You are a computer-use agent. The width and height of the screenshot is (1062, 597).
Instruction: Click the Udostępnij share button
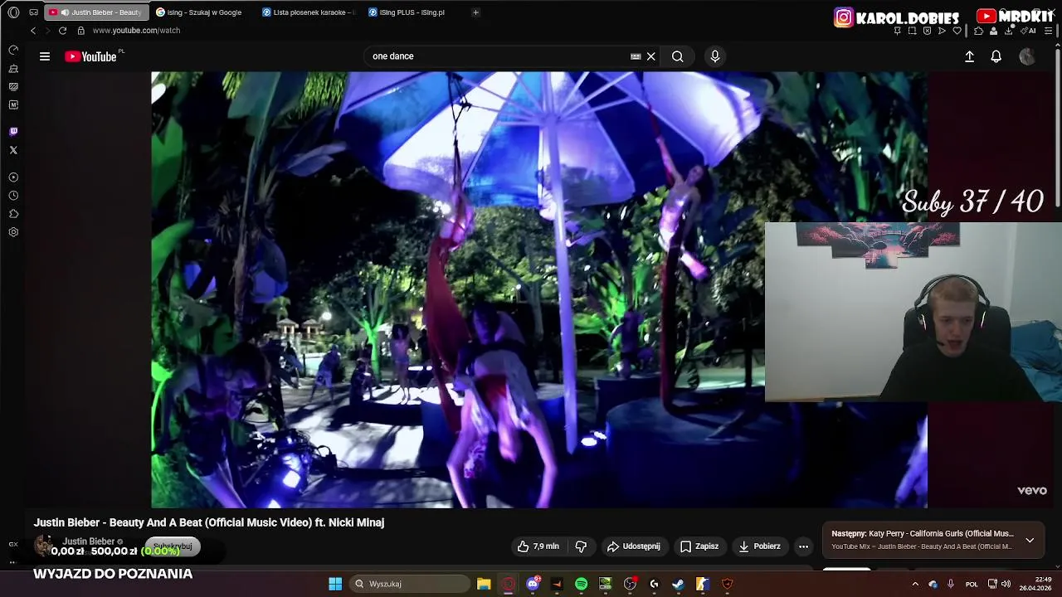(634, 546)
